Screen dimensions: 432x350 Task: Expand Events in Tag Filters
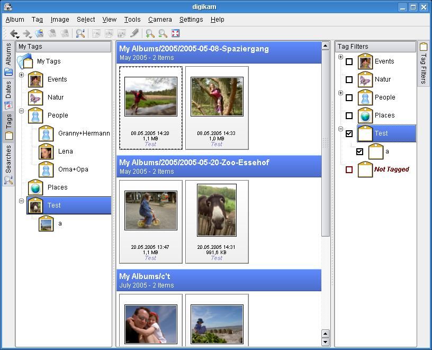(340, 57)
